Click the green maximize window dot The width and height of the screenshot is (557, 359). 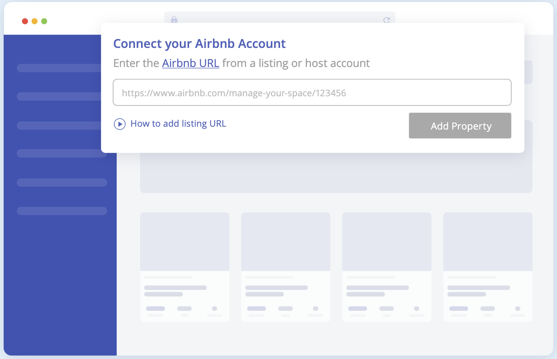point(44,21)
